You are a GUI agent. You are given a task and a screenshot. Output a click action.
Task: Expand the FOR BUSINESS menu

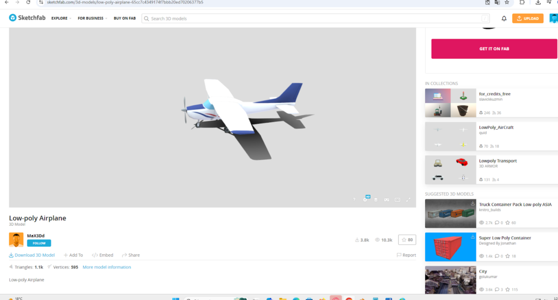[92, 18]
